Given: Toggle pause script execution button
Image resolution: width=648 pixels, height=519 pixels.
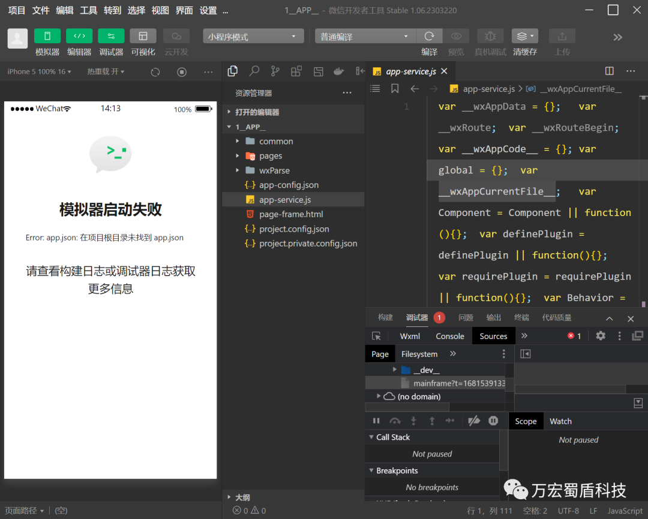Looking at the screenshot, I should (376, 421).
